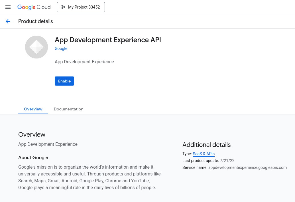Click the App Development Experience API title
The width and height of the screenshot is (295, 202).
click(x=108, y=40)
